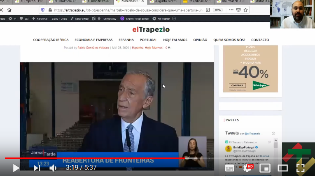Open the tracking protection shield icon
This screenshot has width=315, height=176.
43,10
